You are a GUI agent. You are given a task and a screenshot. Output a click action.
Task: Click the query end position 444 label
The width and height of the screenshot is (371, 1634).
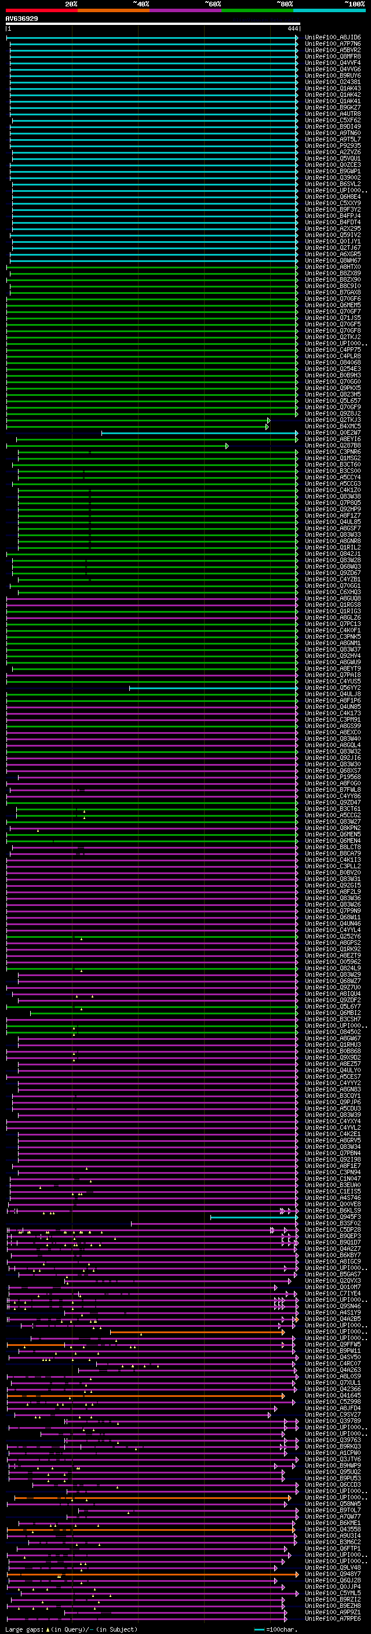point(292,29)
